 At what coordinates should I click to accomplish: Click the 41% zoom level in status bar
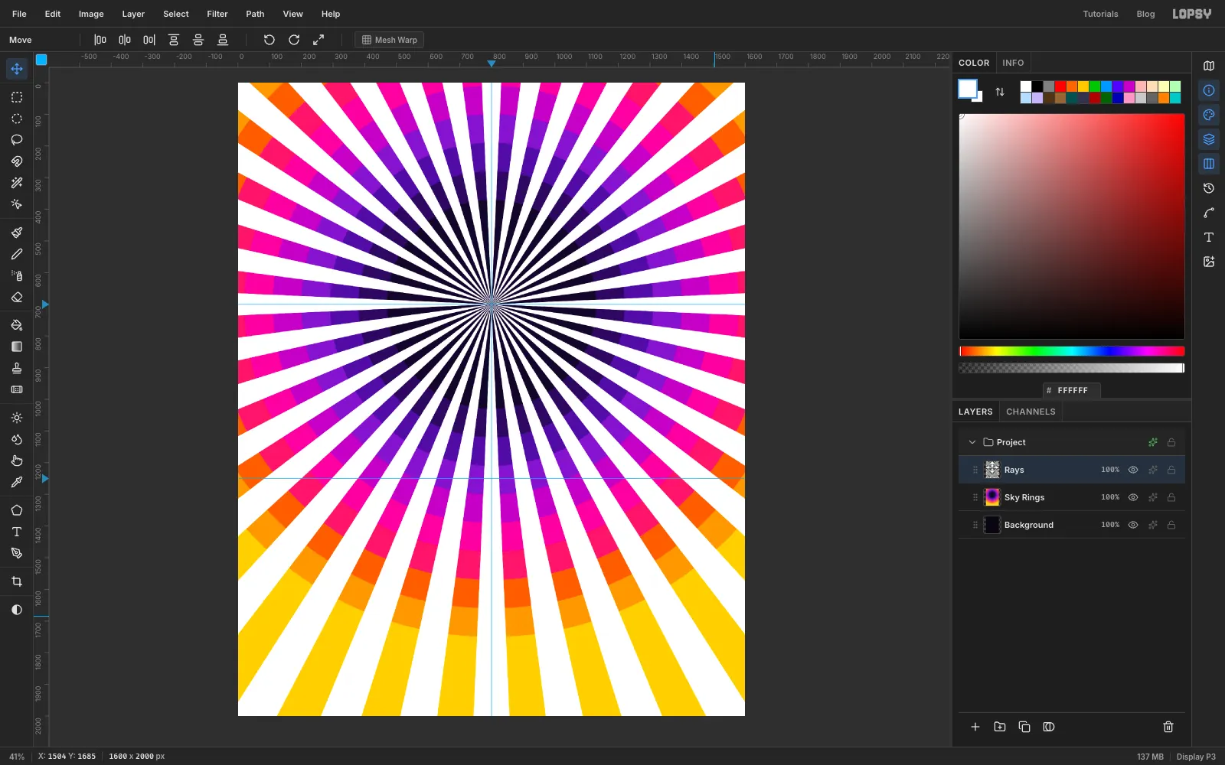[17, 757]
